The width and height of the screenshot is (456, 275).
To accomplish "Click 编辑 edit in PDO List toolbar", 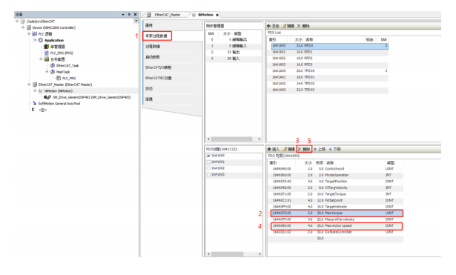I will click(288, 26).
